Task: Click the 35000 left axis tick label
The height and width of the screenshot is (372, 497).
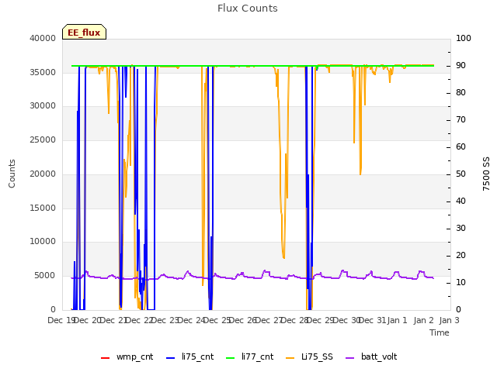Action: point(43,72)
